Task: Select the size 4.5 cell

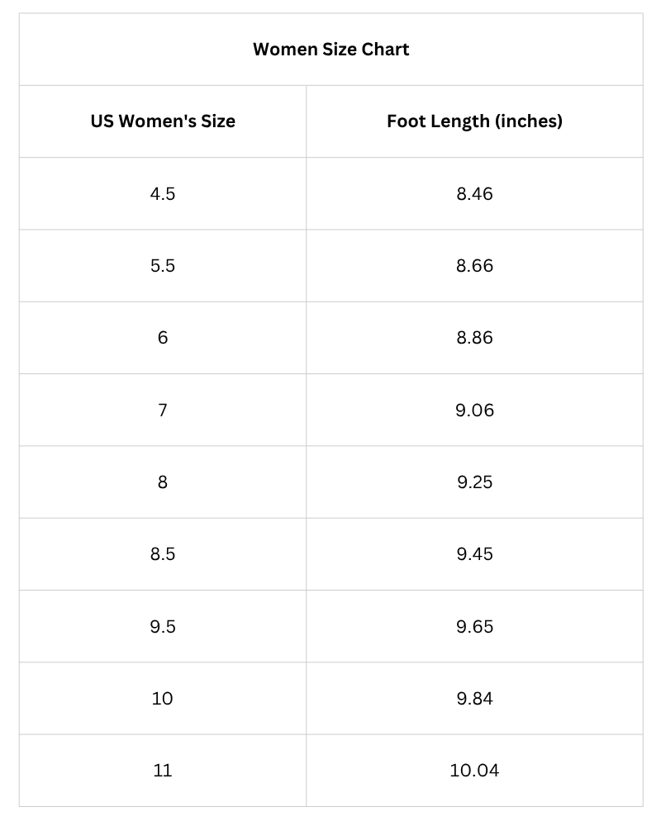Action: pyautogui.click(x=163, y=194)
